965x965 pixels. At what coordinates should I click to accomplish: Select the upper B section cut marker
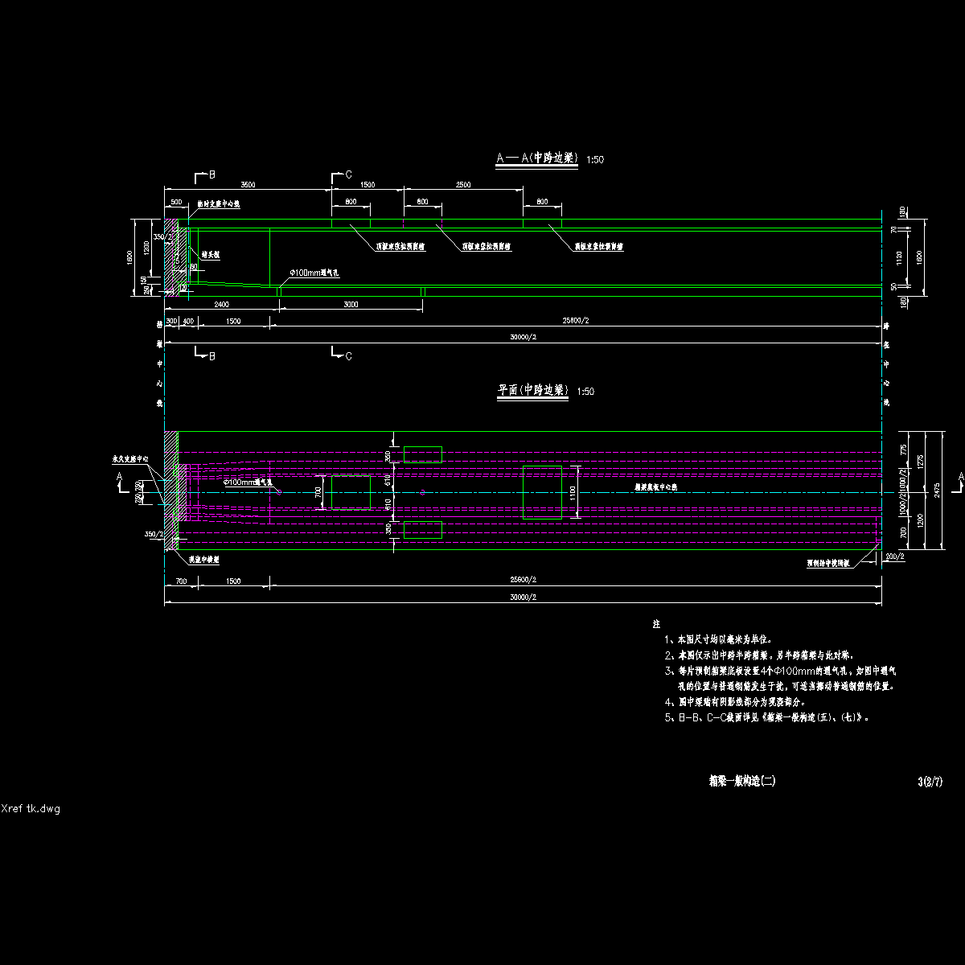[203, 175]
